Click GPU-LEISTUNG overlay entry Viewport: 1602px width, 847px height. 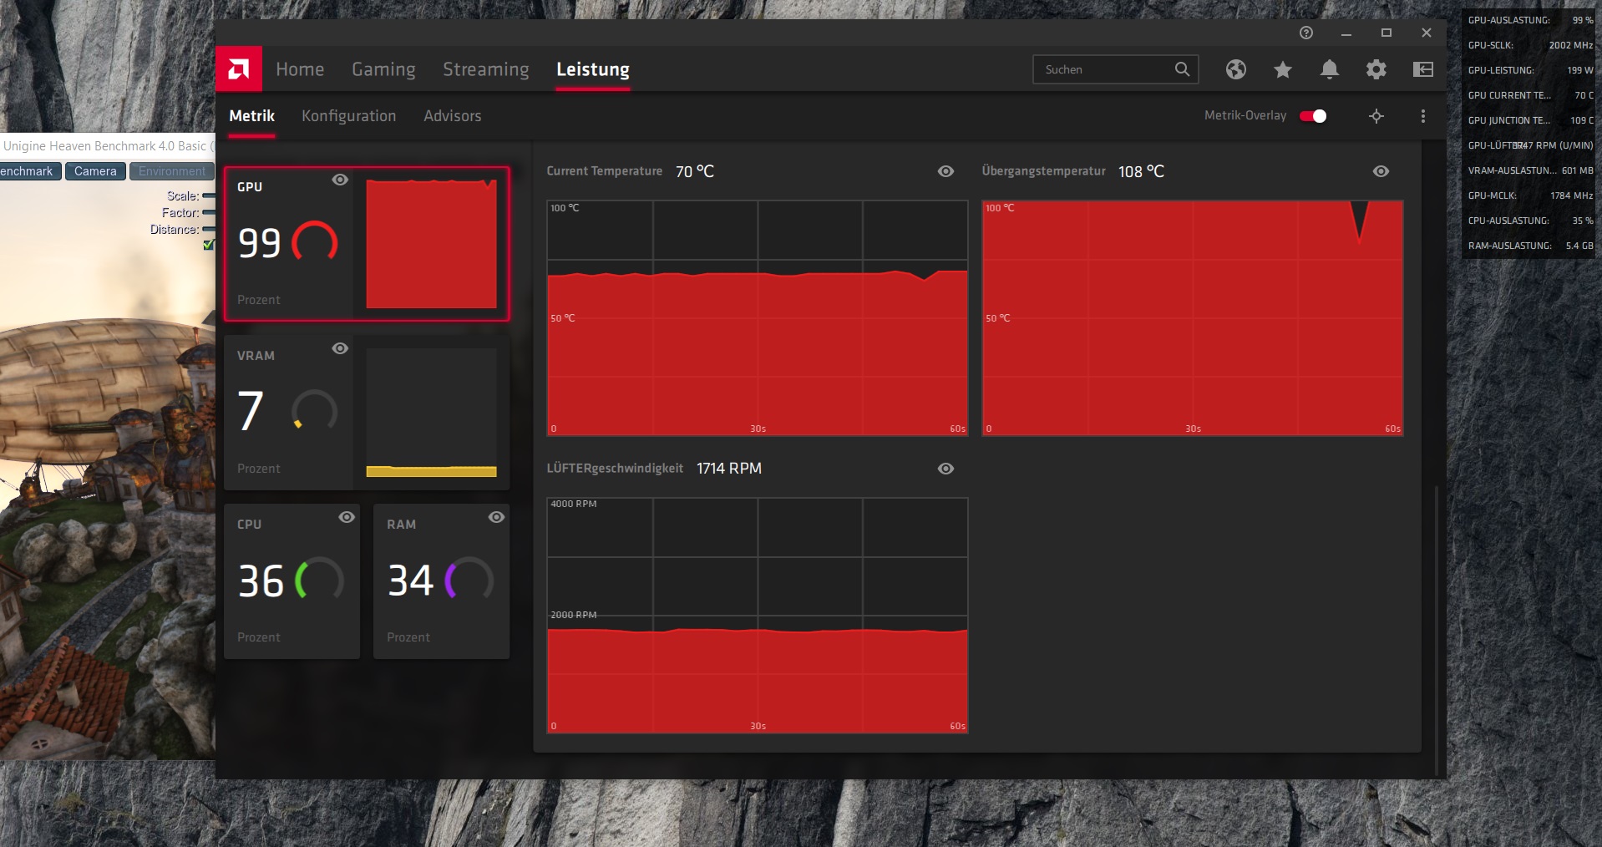[x=1530, y=70]
